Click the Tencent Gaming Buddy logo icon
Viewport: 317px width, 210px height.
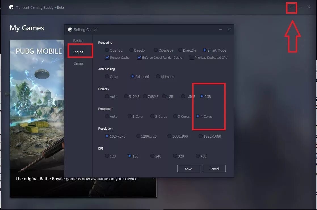(x=11, y=7)
